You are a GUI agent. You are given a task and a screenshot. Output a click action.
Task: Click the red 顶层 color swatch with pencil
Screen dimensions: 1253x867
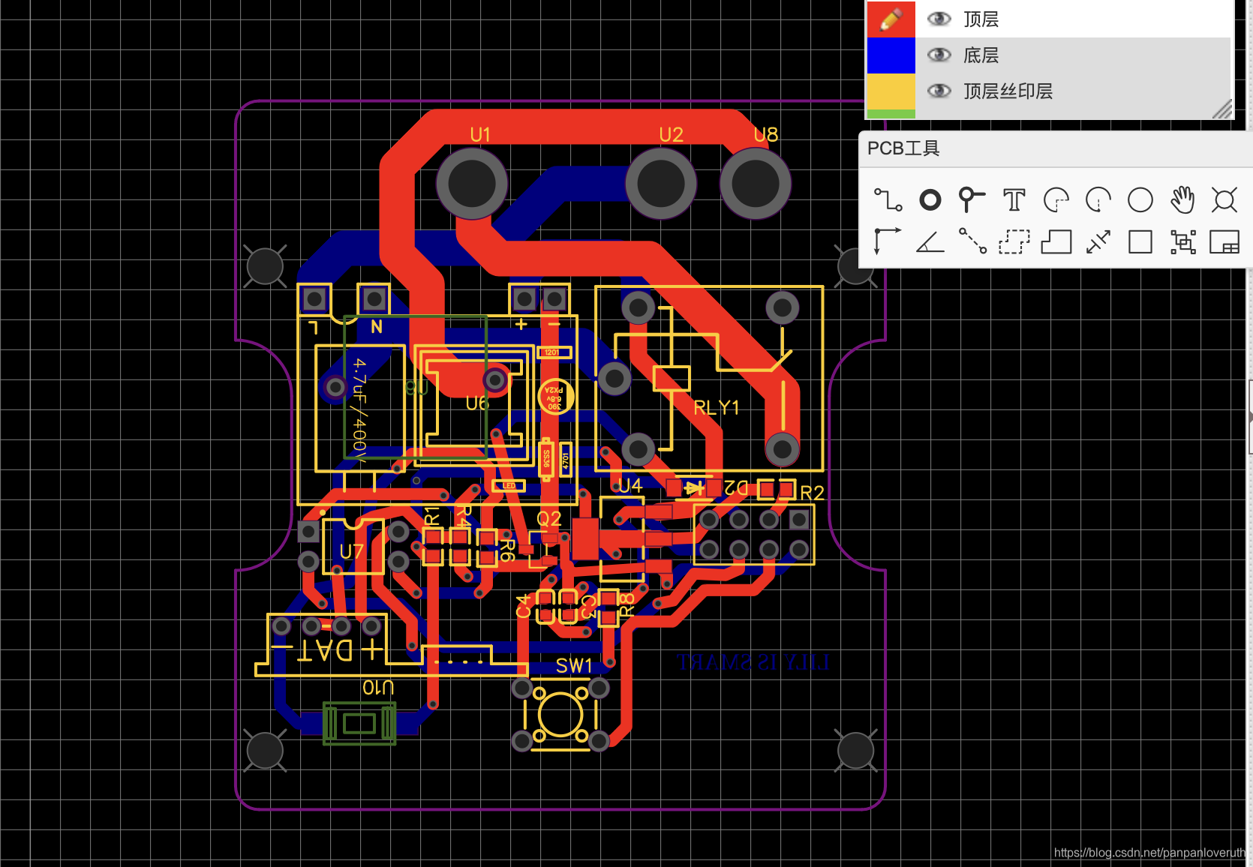pyautogui.click(x=891, y=19)
